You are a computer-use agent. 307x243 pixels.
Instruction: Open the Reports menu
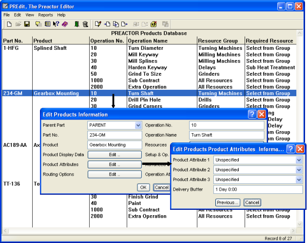(45, 15)
